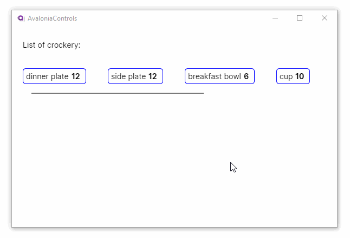Viewport: 350px width, 238px height.
Task: Click the words "dinner plate" in first item
Action: tap(47, 76)
